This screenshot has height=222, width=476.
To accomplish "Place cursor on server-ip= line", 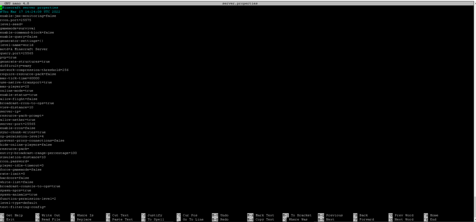I will pos(10,111).
